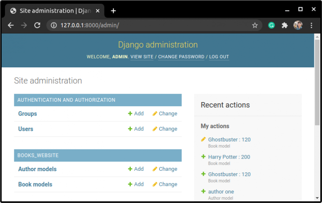Screen dimensions: 322x203
Task: Follow the VIEW SITE link
Action: click(x=142, y=57)
